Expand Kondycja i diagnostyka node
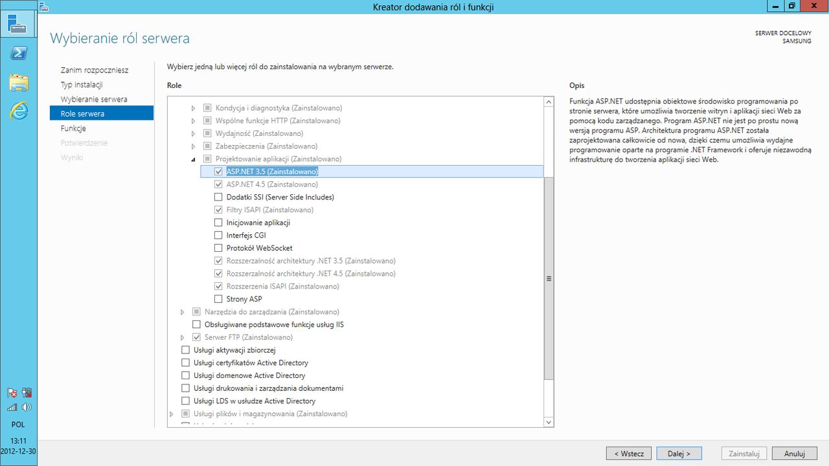829x466 pixels. [x=193, y=108]
